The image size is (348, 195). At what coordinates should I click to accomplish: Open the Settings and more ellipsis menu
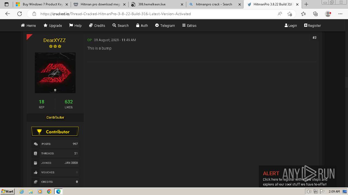pos(340,14)
